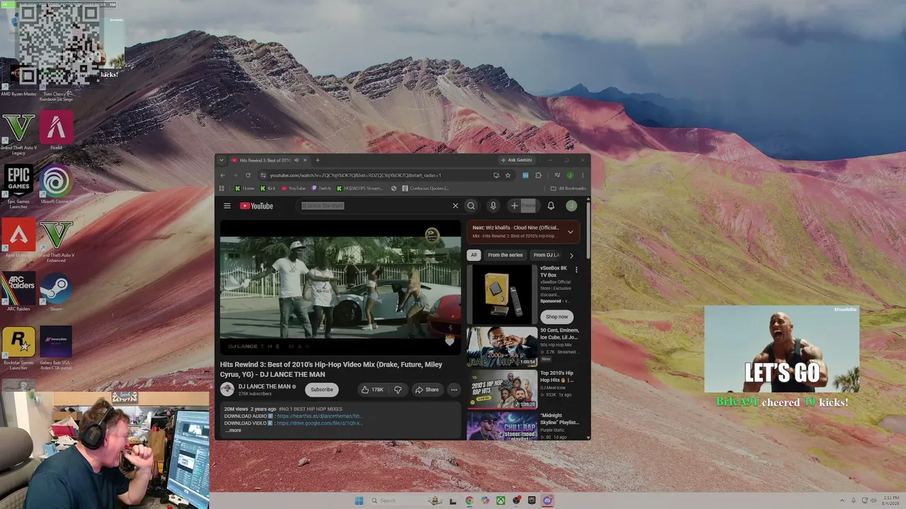Open Steam desktop shortcut
906x509 pixels.
(x=56, y=291)
